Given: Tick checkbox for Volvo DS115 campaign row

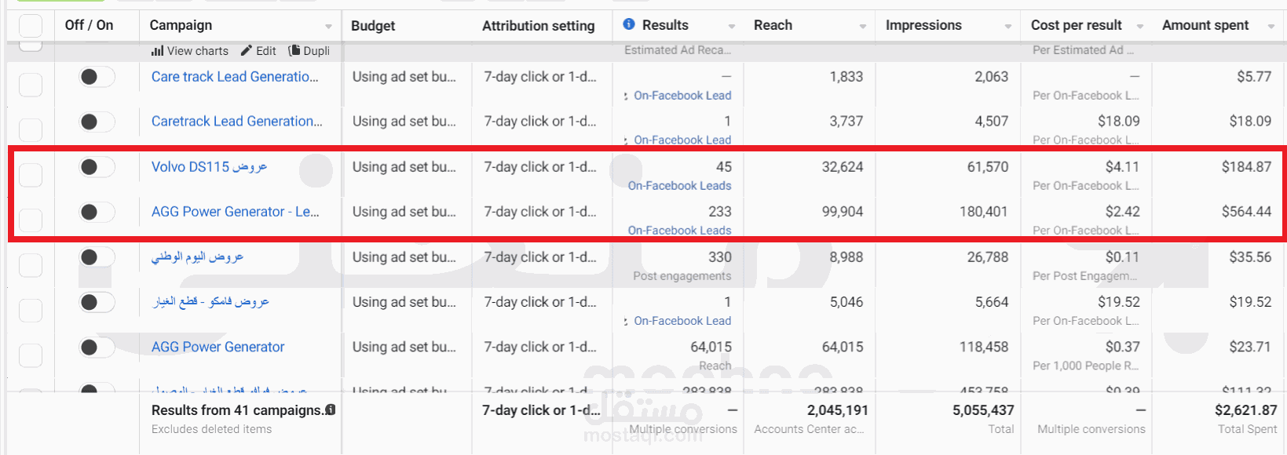Looking at the screenshot, I should (x=30, y=175).
